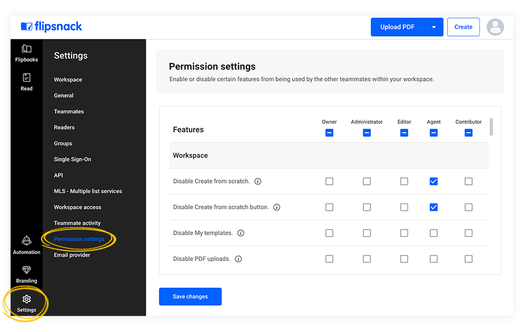
Task: Toggle the Contributor column header checkbox
Action: click(468, 132)
